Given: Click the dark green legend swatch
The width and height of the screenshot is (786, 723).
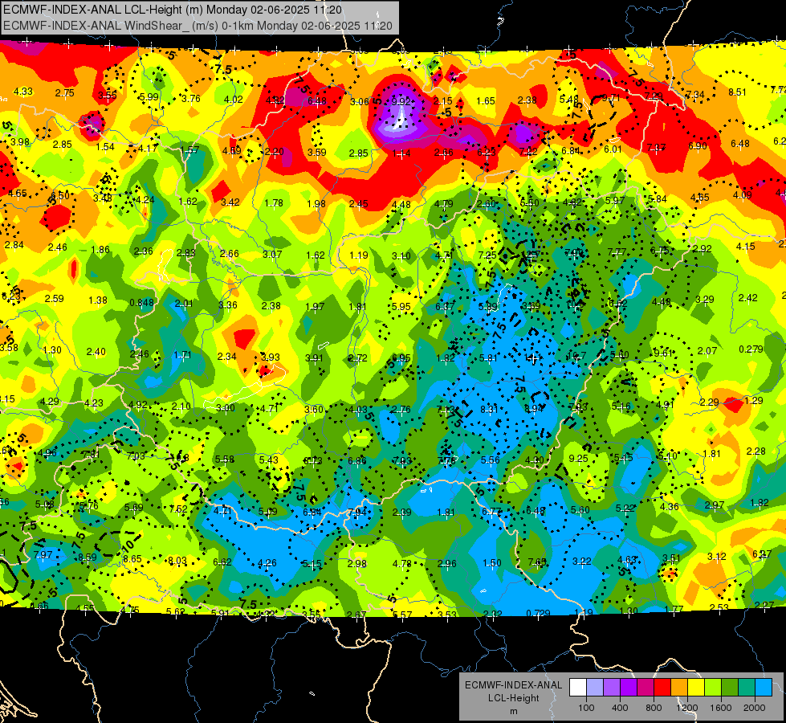Looking at the screenshot, I should [x=730, y=688].
